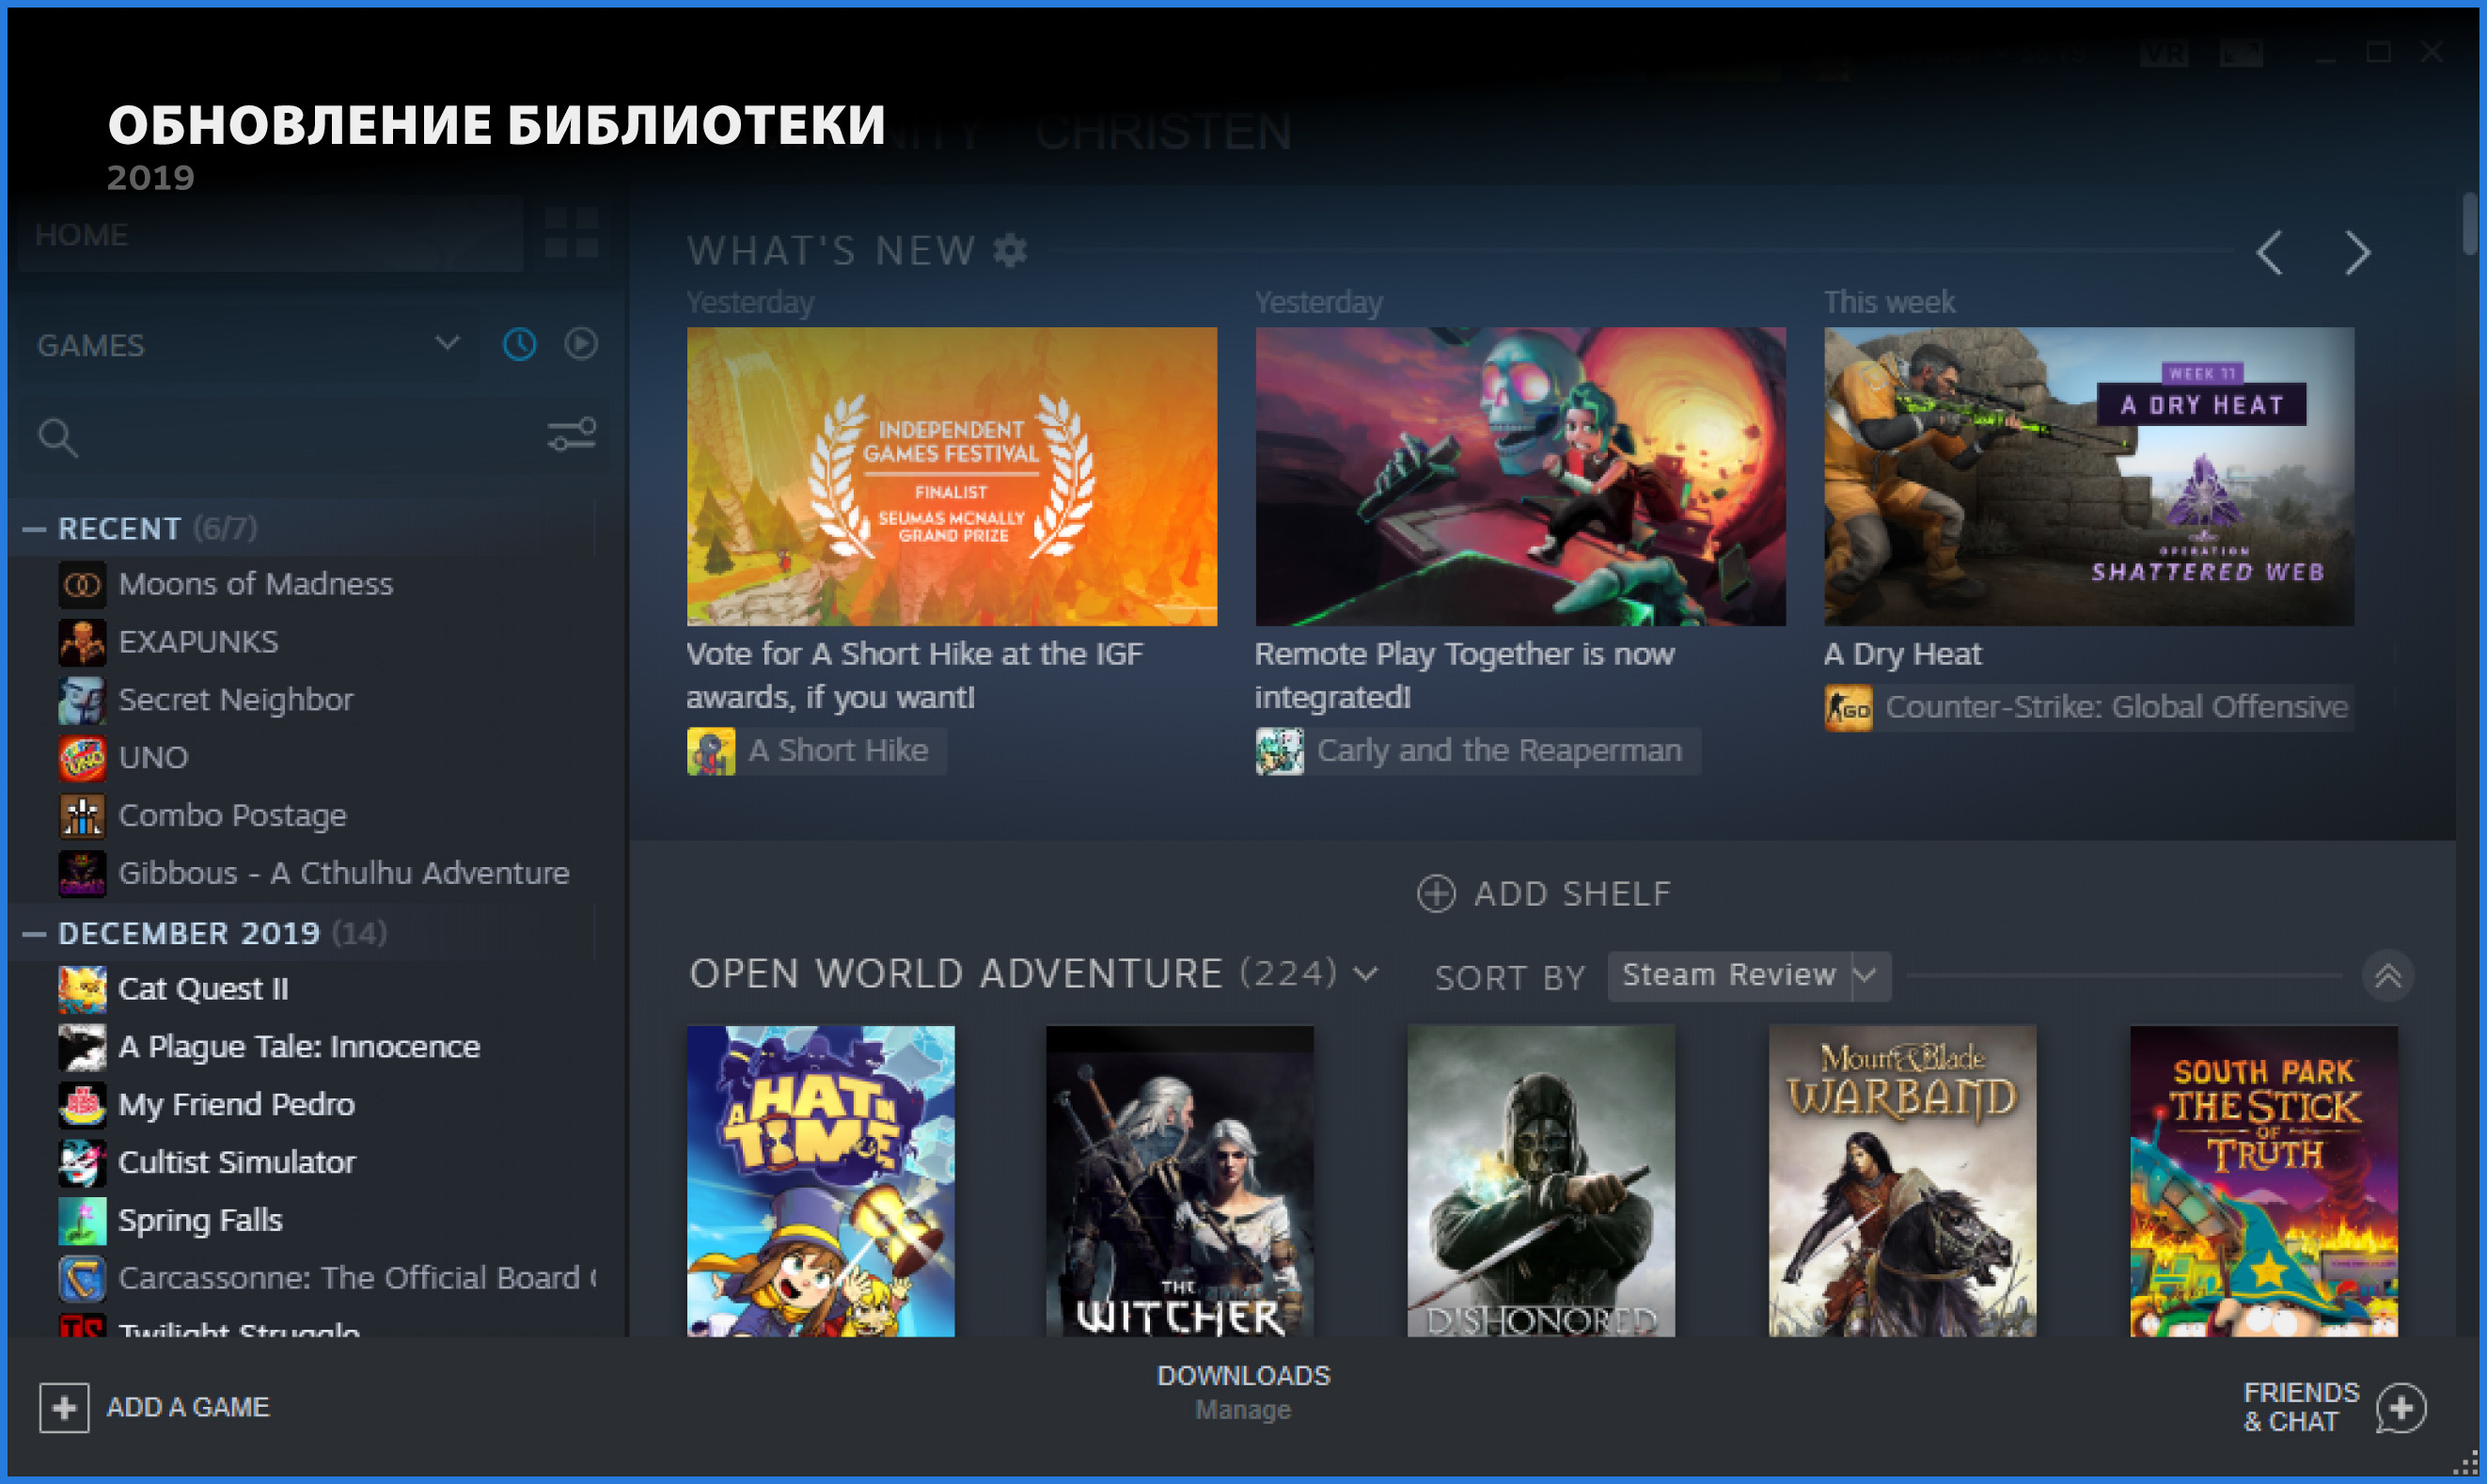This screenshot has width=2487, height=1484.
Task: Select HOME menu item
Action: [83, 235]
